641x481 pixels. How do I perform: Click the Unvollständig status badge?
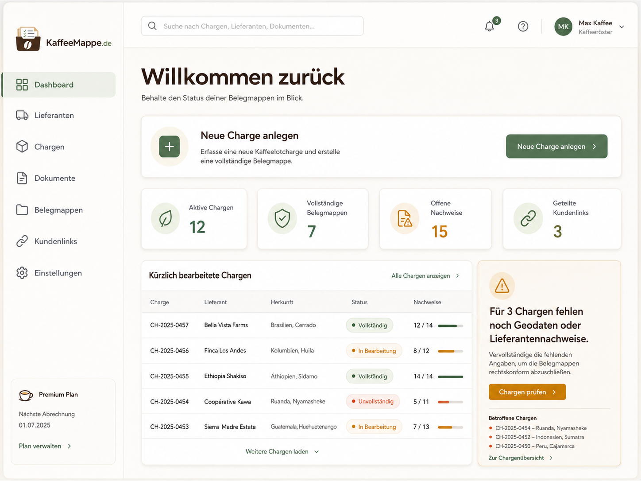point(373,401)
